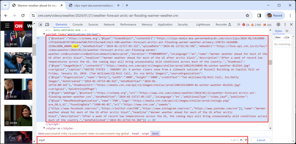Viewport: 296px width, 144px height.
Task: Open the CNN hamburger menu
Action: click(7, 26)
